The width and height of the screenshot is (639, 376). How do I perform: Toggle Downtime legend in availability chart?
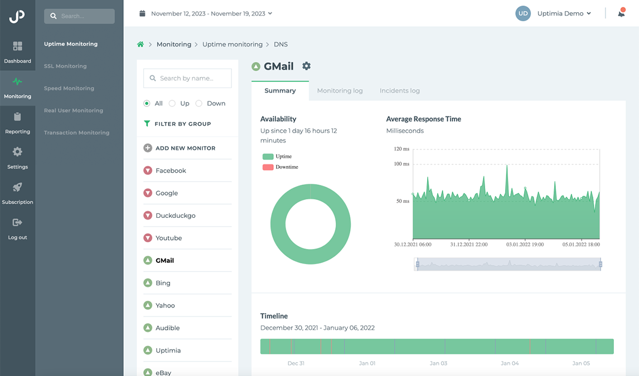tap(280, 167)
